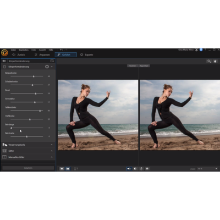Image resolution: width=220 pixels, height=220 pixels.
Task: Switch to side-by-side compare view
Action: (x=68, y=169)
